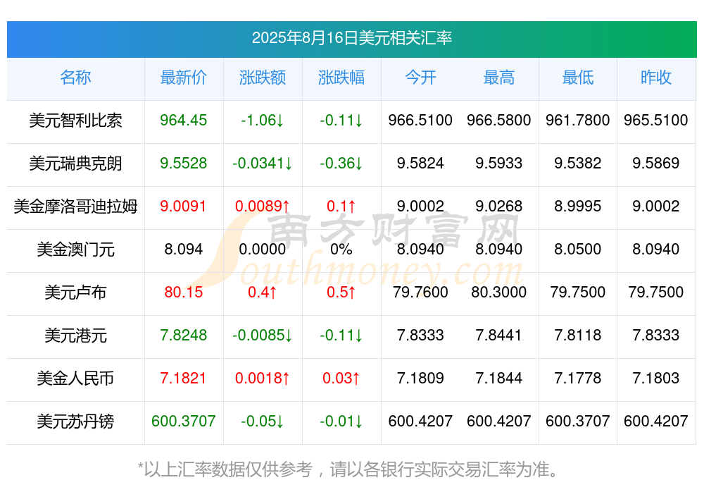Select previous close 9.5869
Viewport: 704px width, 492px height.
click(x=656, y=163)
